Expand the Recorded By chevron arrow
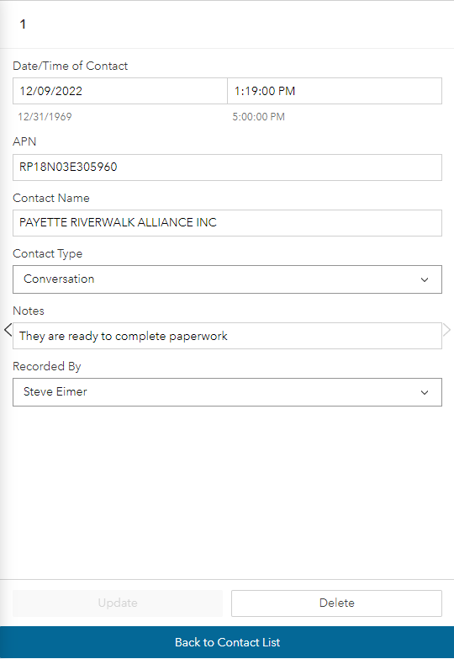Image resolution: width=454 pixels, height=659 pixels. point(425,392)
